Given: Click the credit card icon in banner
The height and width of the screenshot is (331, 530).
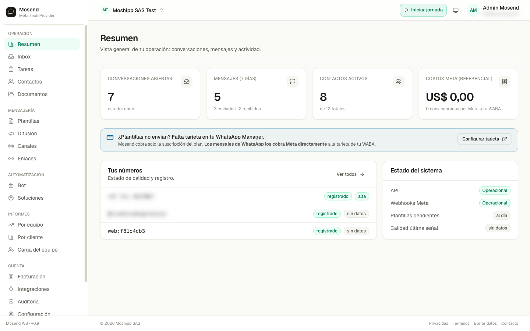Looking at the screenshot, I should pyautogui.click(x=110, y=138).
